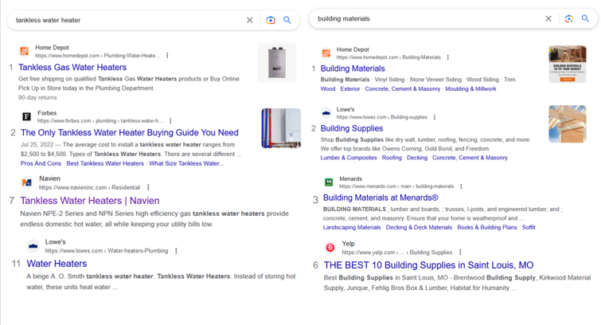This screenshot has height=325, width=601.
Task: Click 'Decking & Deck Materials' sitelink
Action: pos(419,227)
